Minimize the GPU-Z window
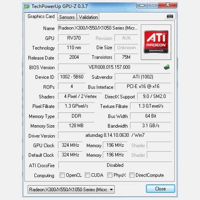The width and height of the screenshot is (200, 200). 142,5
